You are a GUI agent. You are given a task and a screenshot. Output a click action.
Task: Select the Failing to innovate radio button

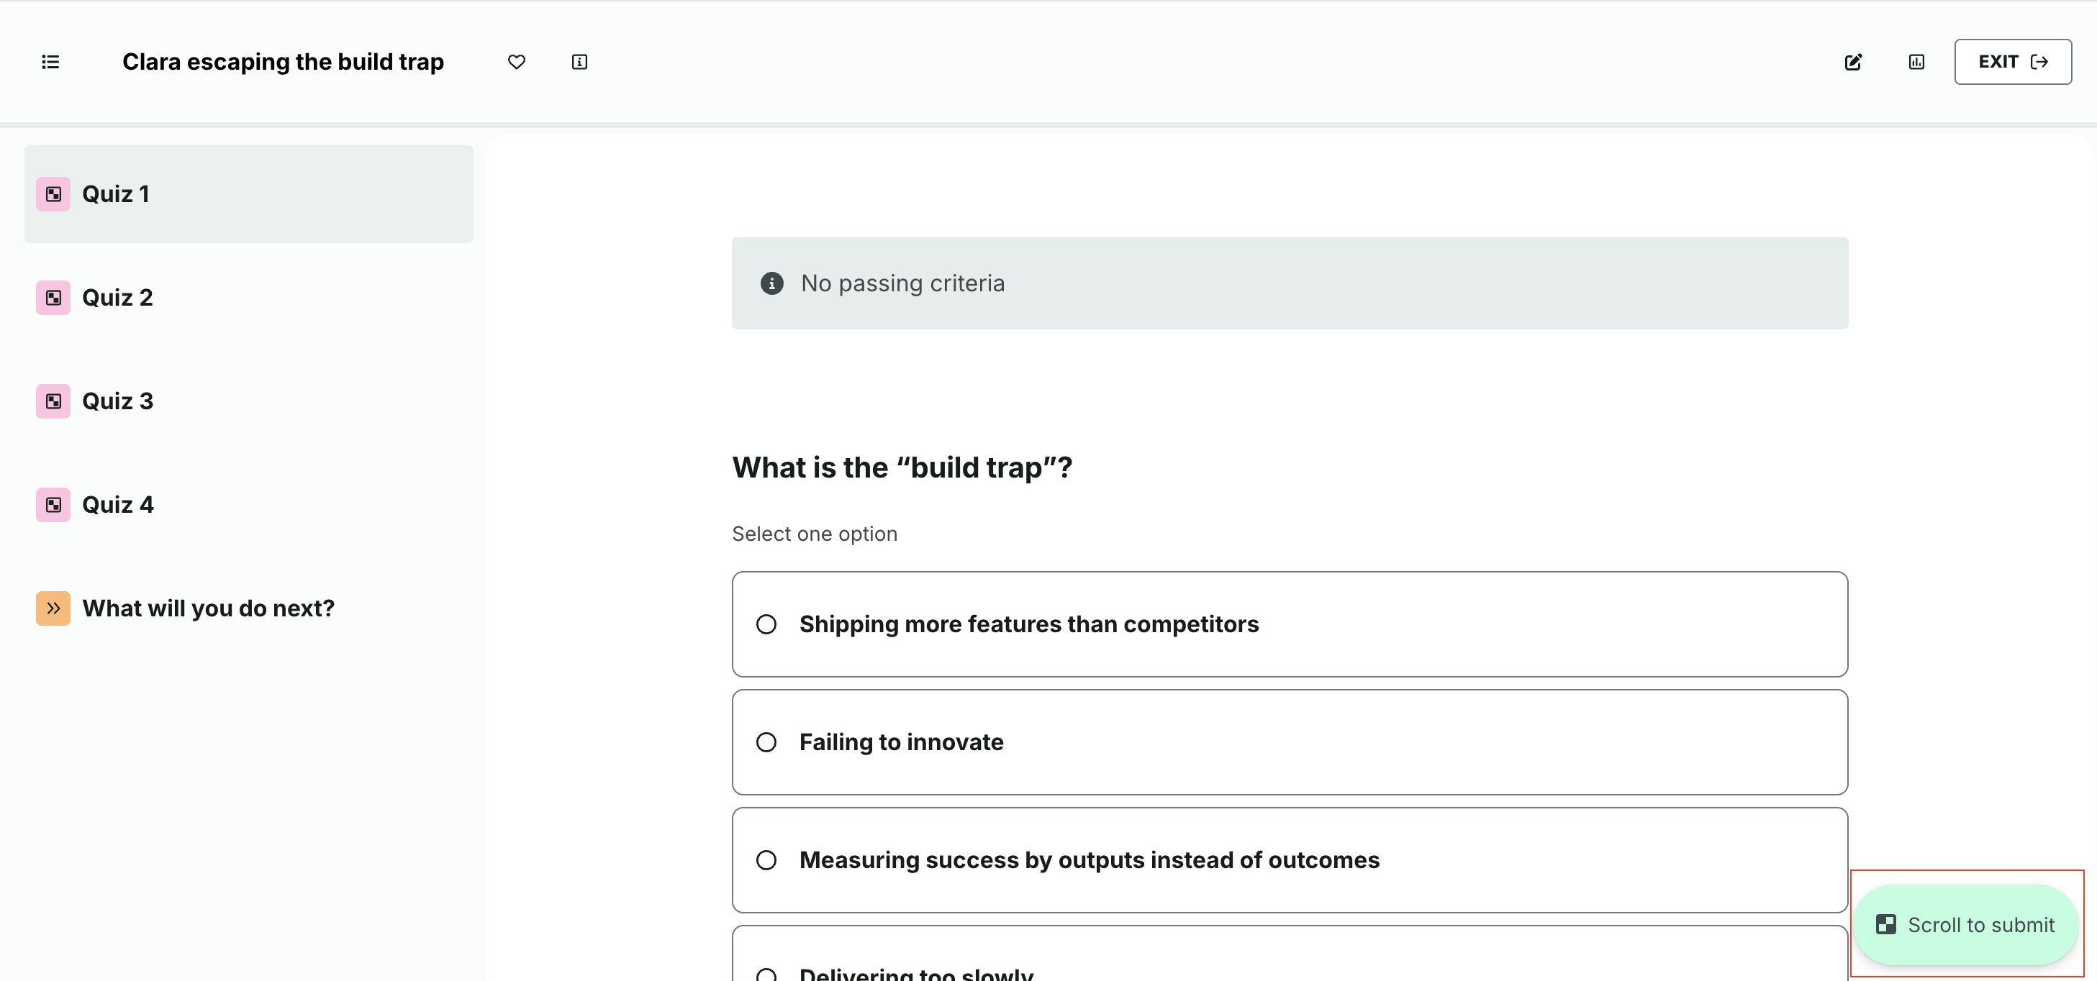click(x=766, y=742)
